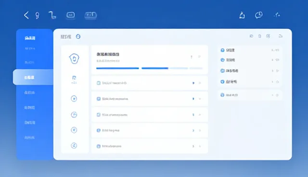Viewport: 308px width, 177px height.
Task: Check the box on the third list row
Action: click(99, 114)
